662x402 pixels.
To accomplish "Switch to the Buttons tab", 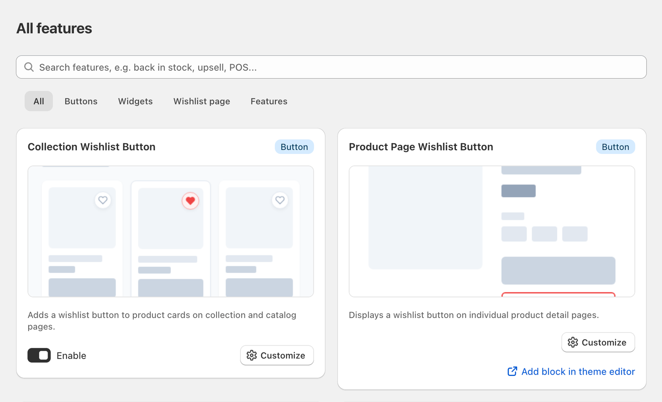I will pyautogui.click(x=81, y=101).
